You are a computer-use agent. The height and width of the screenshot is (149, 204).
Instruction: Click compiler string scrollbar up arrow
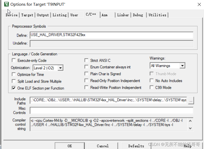coord(190,121)
